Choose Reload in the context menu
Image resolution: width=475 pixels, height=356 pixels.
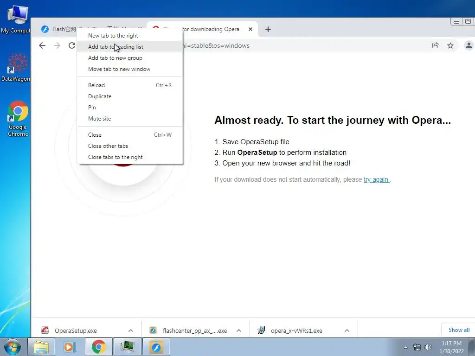pyautogui.click(x=130, y=85)
